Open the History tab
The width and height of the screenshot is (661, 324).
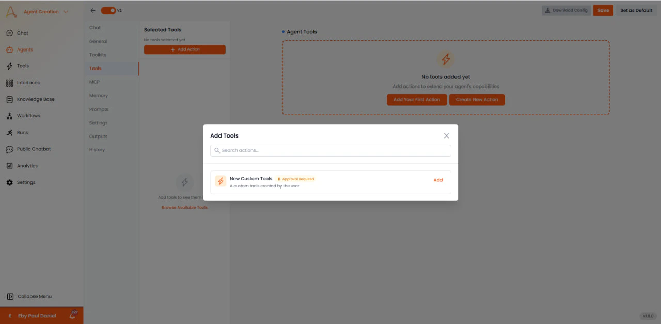tap(97, 149)
